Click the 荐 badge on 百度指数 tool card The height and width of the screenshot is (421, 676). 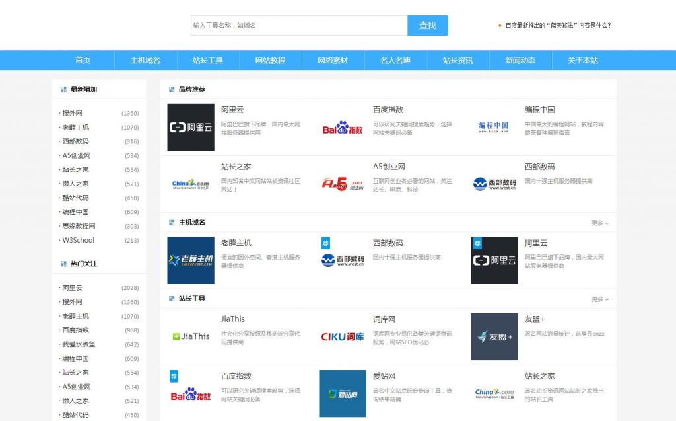point(174,376)
